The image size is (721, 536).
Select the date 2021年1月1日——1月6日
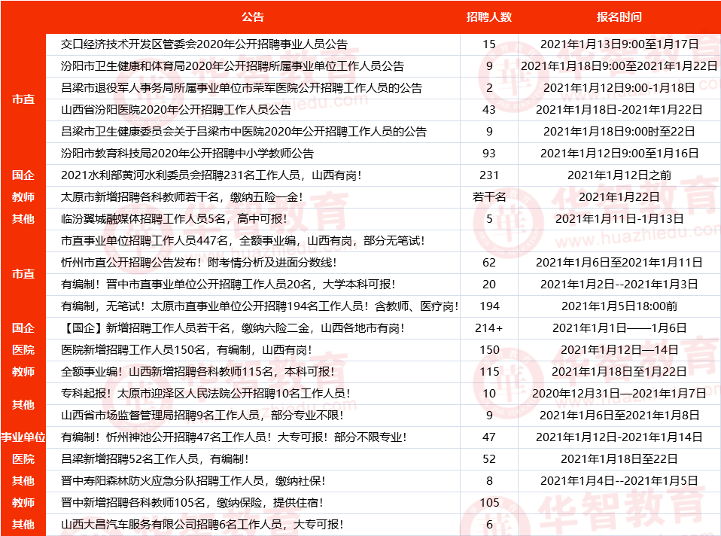click(x=619, y=328)
